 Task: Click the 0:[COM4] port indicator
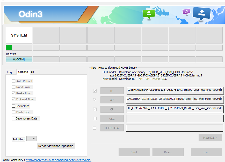click(x=19, y=59)
